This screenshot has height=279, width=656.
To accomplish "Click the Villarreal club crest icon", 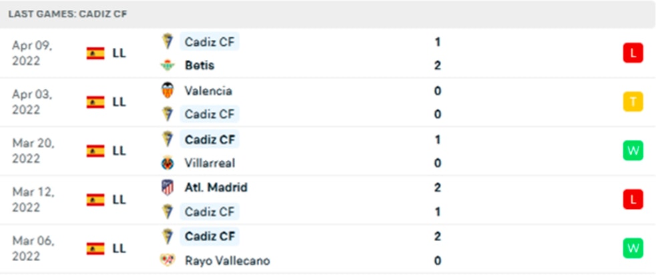I will tap(168, 163).
